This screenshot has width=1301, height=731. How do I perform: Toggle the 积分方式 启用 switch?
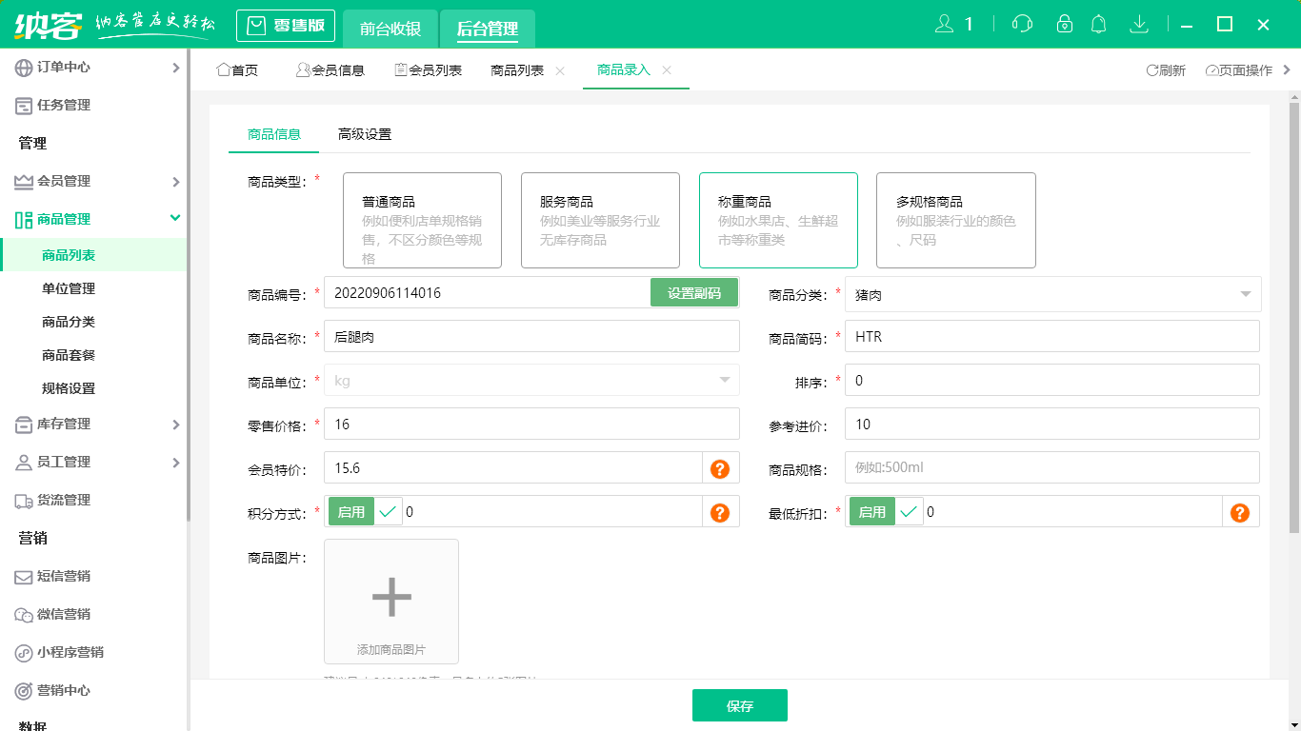[x=365, y=512]
